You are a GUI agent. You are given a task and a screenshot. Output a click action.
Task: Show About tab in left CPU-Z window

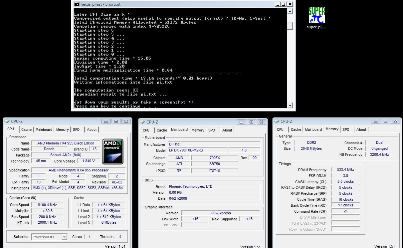[92, 130]
